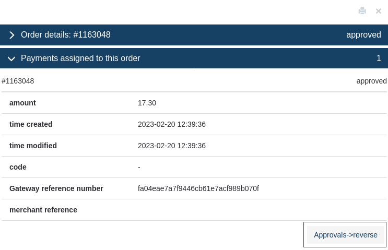Close the order details dialog
This screenshot has width=388, height=250.
379,11
